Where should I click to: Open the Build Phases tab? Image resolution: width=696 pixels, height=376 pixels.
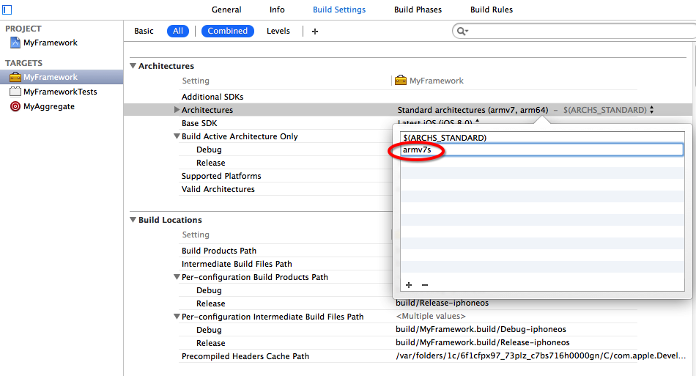418,10
